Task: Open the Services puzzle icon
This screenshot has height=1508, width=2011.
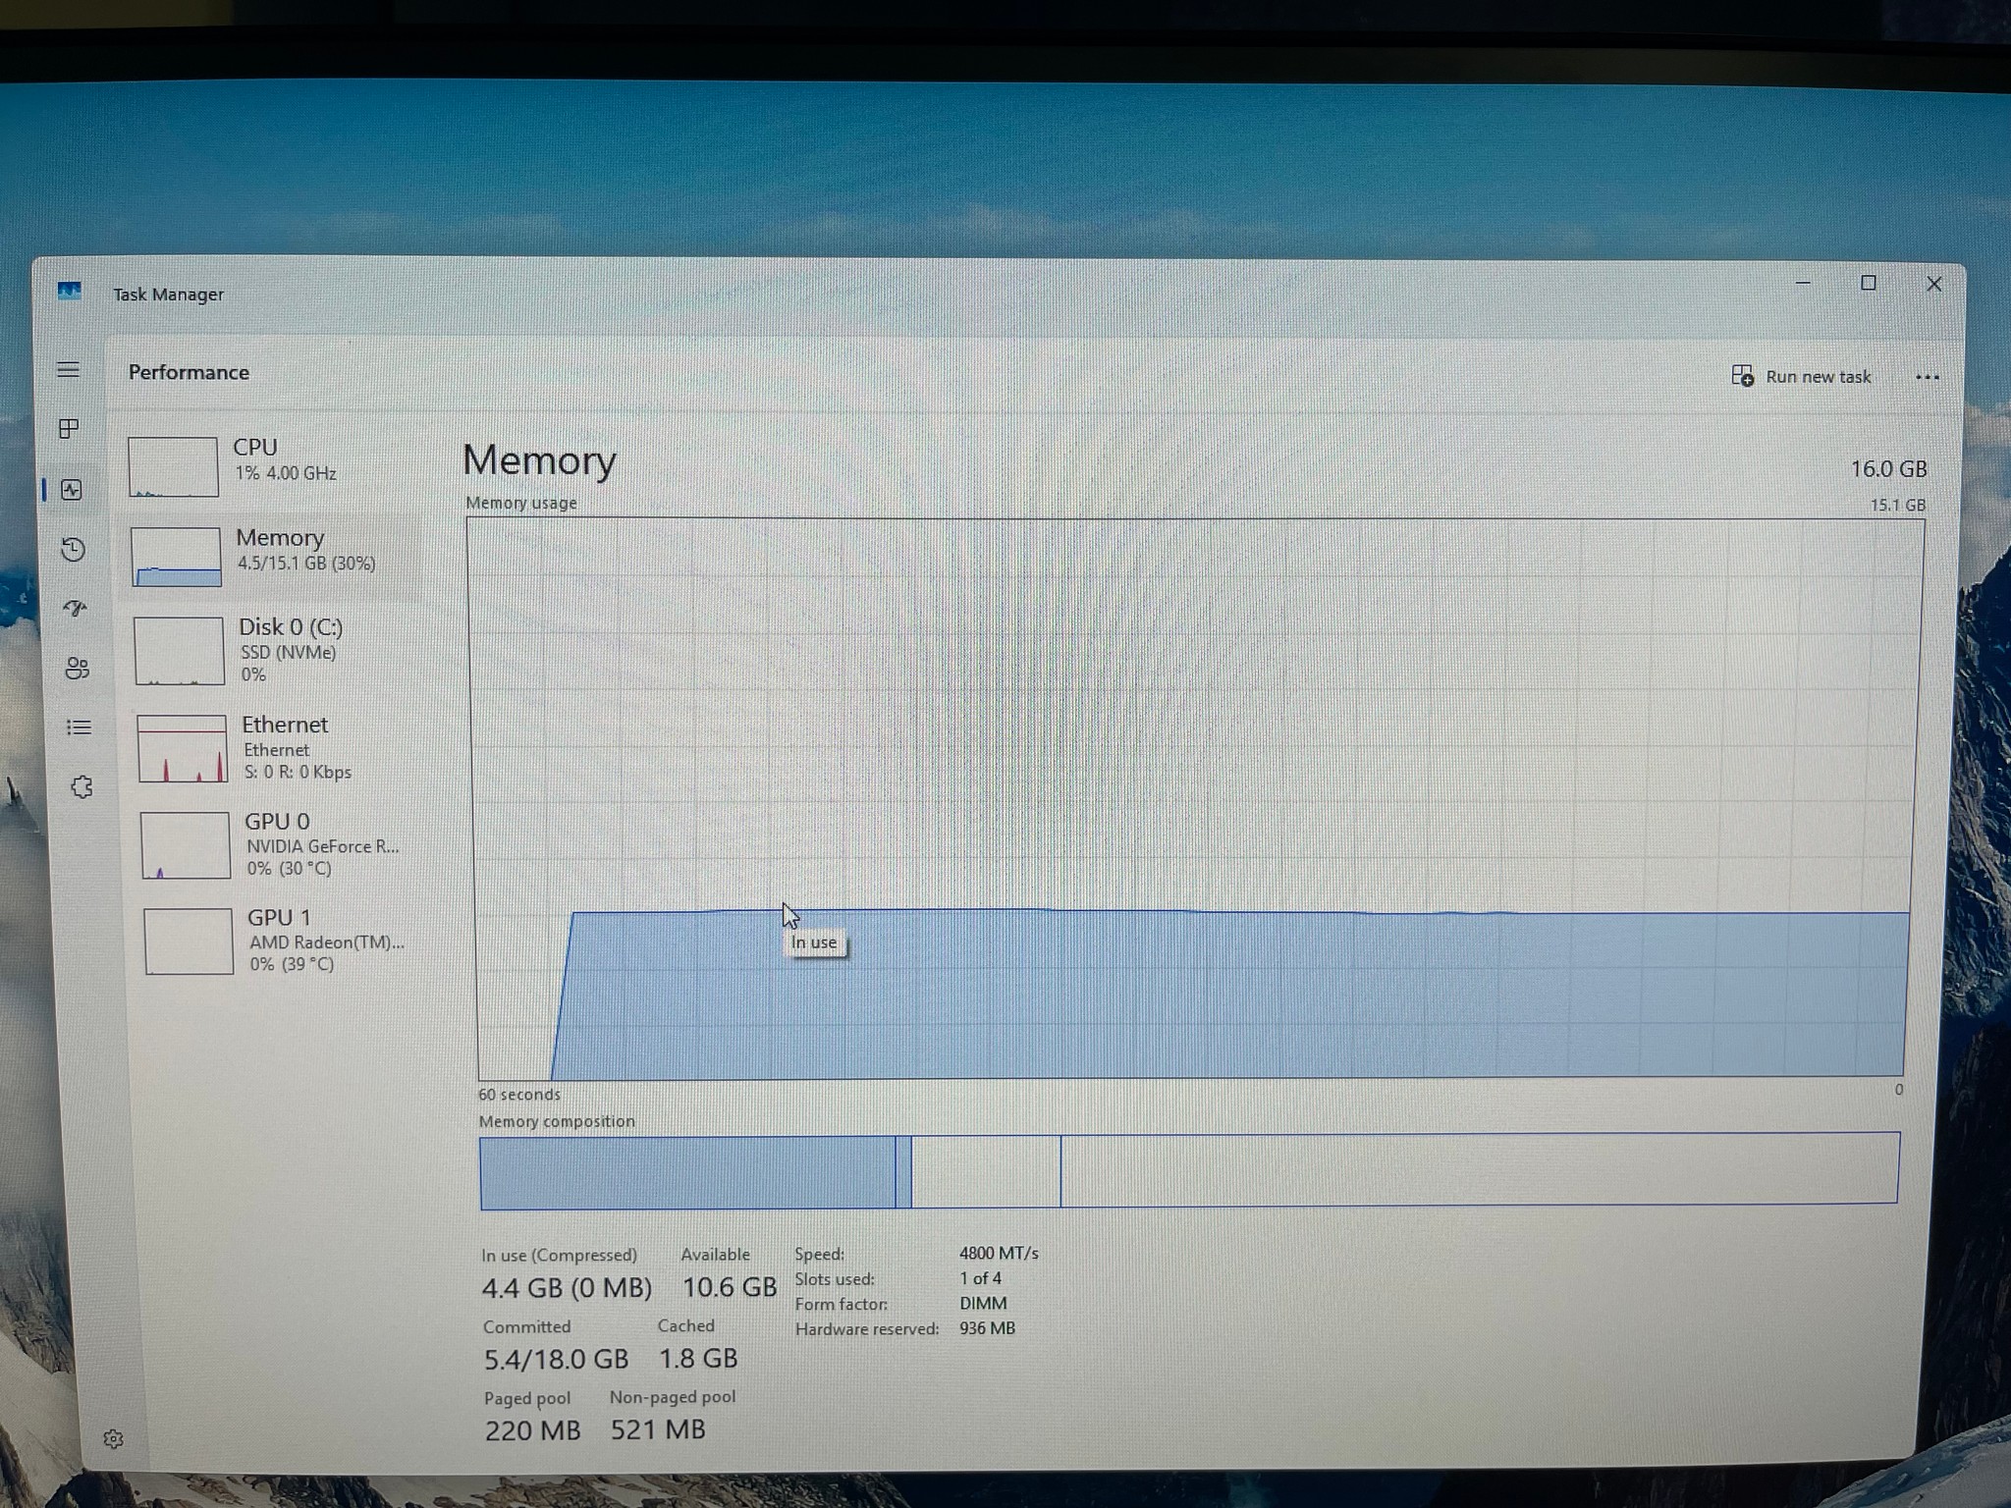Action: coord(82,787)
